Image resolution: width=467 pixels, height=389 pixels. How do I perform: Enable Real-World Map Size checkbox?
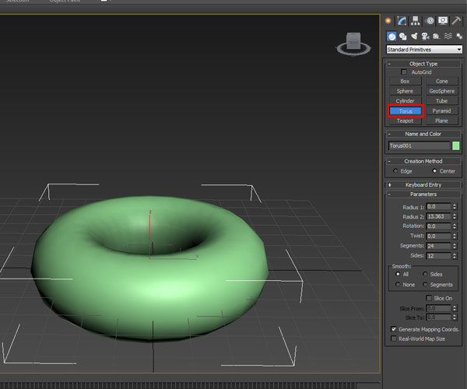point(393,338)
